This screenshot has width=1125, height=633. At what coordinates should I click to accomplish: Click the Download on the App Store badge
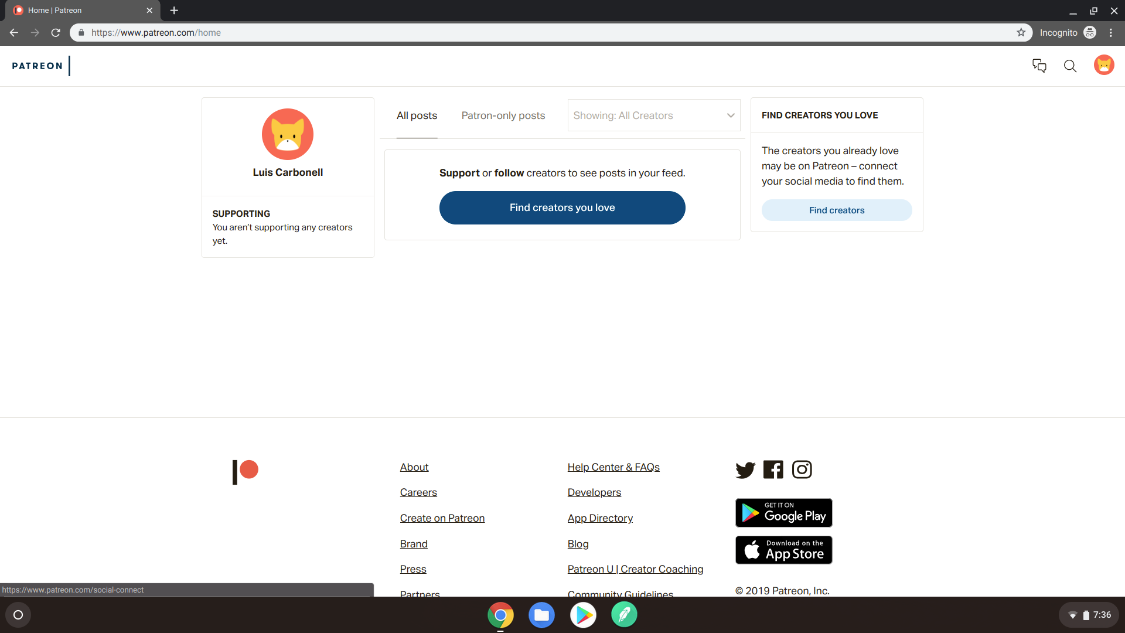[783, 550]
